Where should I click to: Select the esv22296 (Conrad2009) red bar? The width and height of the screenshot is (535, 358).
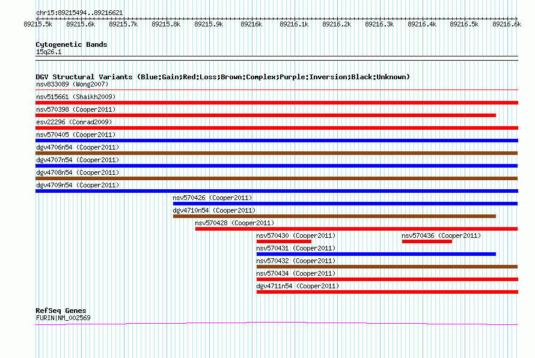(x=277, y=128)
